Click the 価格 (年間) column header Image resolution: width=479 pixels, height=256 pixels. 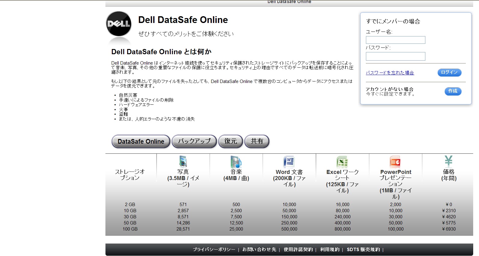pyautogui.click(x=449, y=175)
